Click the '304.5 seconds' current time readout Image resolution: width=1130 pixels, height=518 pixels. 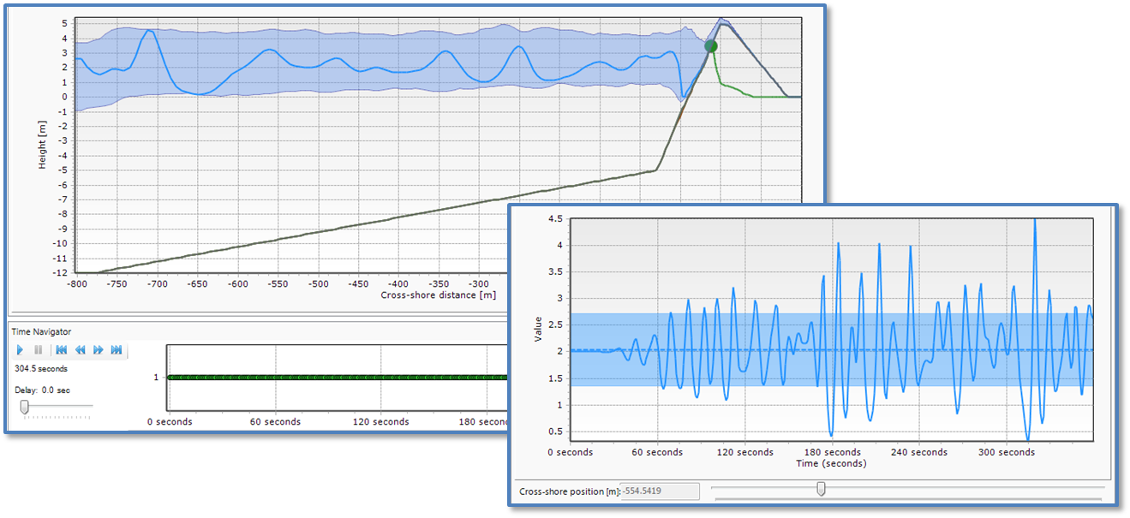click(42, 369)
